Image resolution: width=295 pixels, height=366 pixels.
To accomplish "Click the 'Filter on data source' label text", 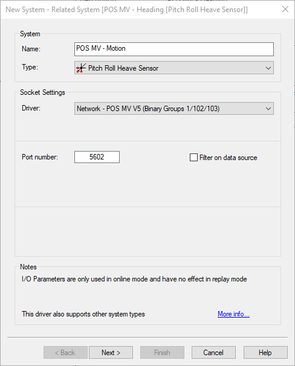I will tap(228, 158).
